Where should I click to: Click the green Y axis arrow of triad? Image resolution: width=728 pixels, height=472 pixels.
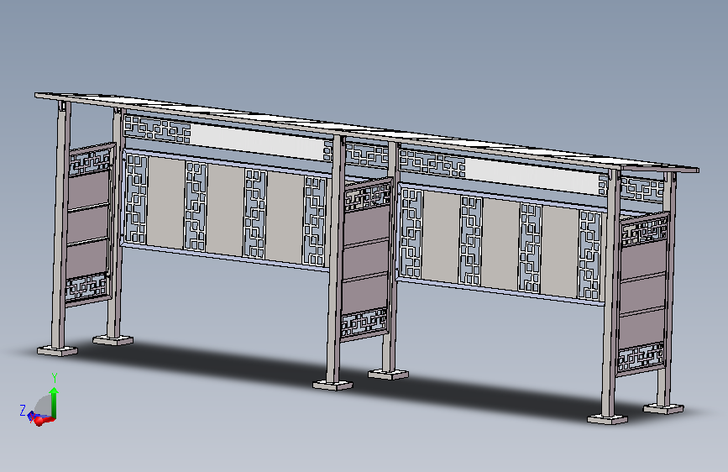tap(55, 402)
